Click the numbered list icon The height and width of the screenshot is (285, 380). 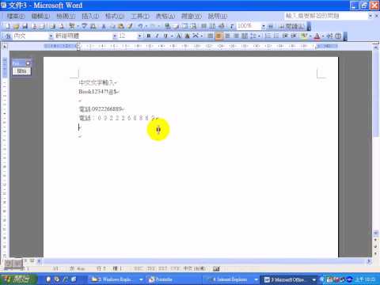coord(268,36)
